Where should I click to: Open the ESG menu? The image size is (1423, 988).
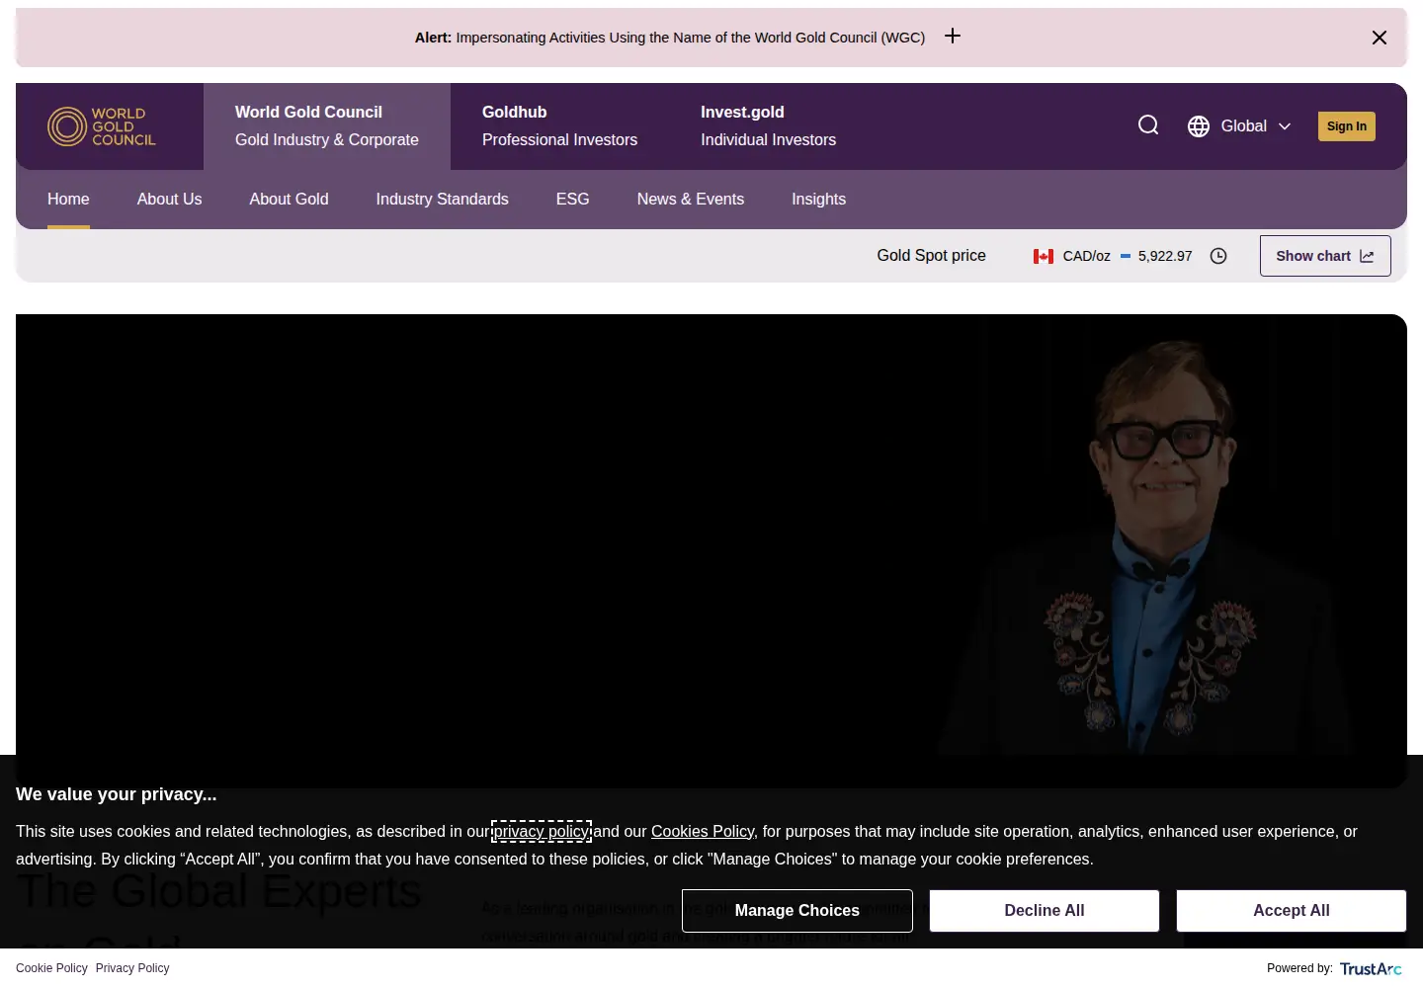(x=572, y=200)
